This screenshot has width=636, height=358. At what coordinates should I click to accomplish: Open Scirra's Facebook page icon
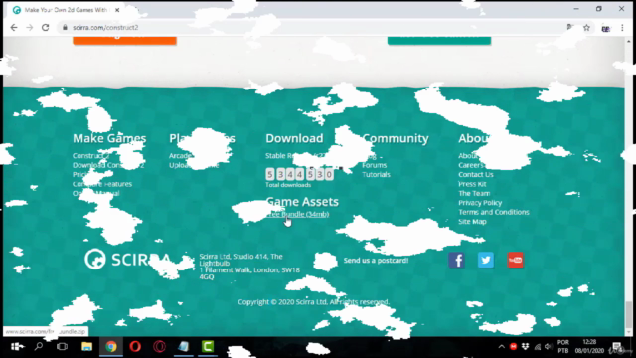456,260
